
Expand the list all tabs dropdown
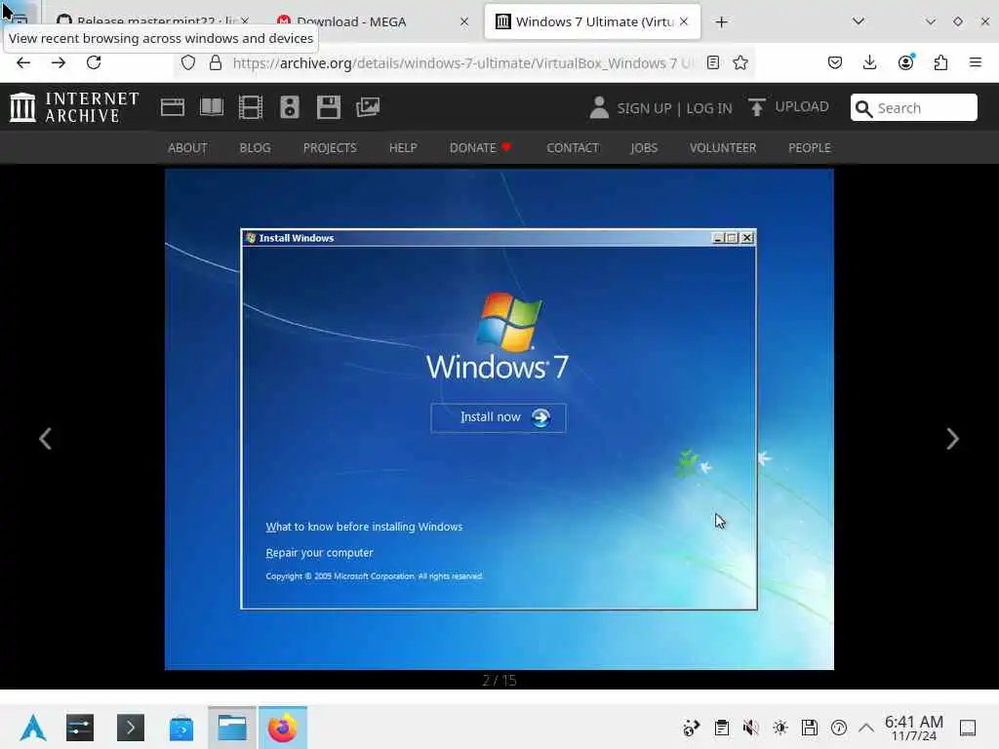(859, 21)
